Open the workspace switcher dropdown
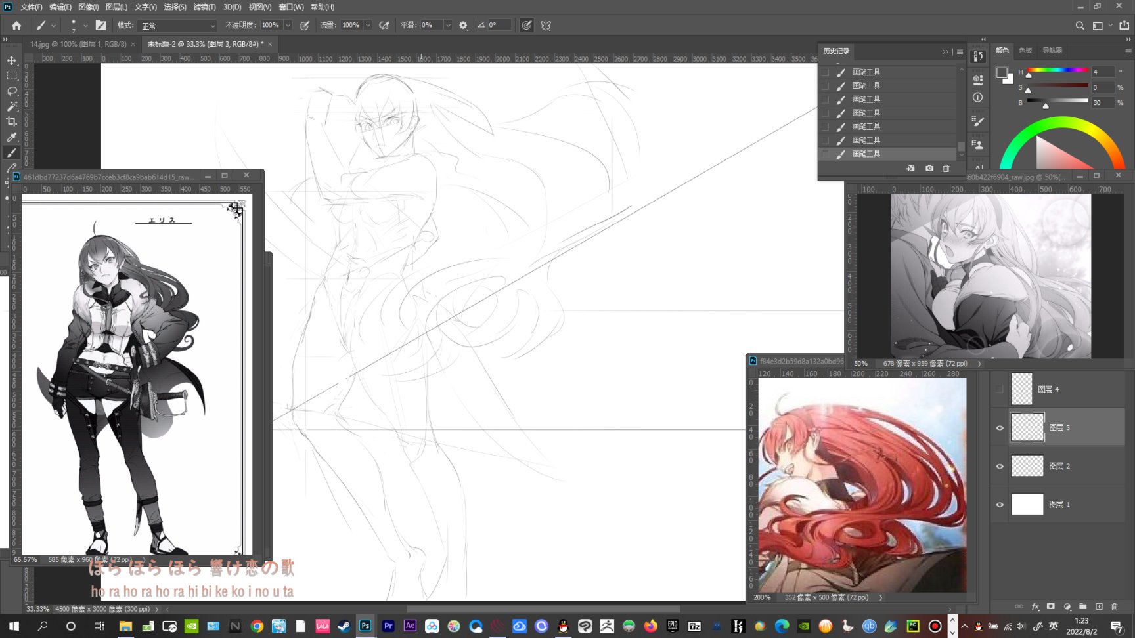The image size is (1135, 638). pyautogui.click(x=1102, y=25)
